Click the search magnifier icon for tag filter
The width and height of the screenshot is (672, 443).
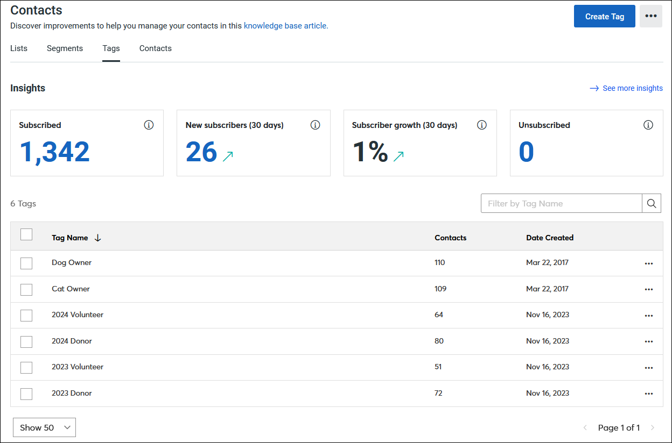(652, 203)
